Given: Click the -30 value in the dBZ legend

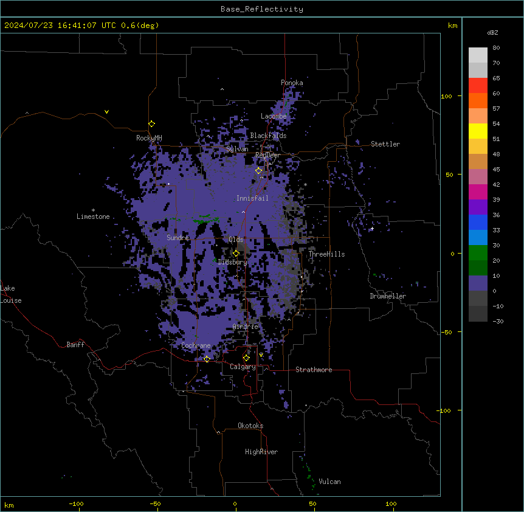Looking at the screenshot, I should click(498, 321).
